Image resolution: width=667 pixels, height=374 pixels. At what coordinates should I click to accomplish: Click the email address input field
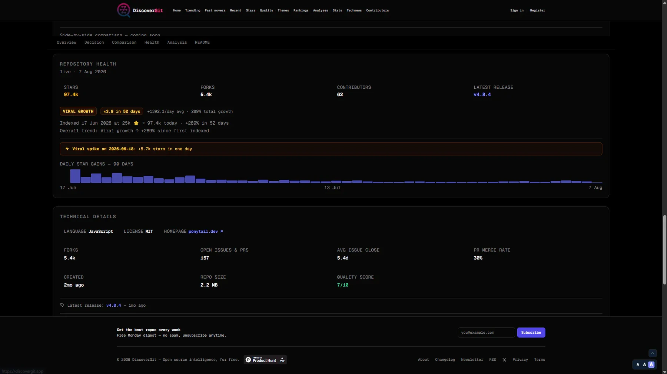(x=486, y=333)
